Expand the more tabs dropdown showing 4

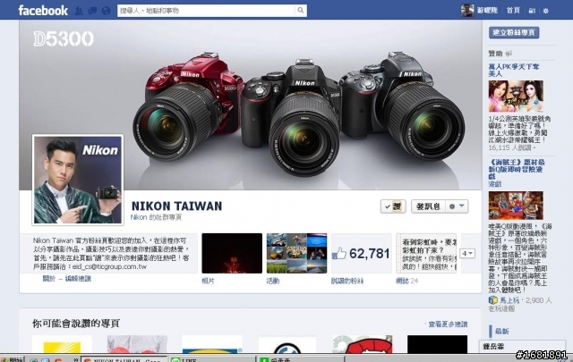tap(467, 253)
